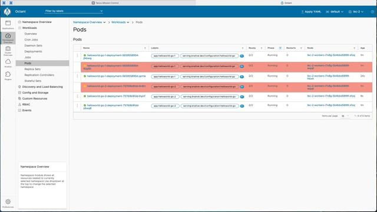
Task: Click app:helloworld-go-1 label chip for pod 2kbwq
Action: click(x=165, y=56)
